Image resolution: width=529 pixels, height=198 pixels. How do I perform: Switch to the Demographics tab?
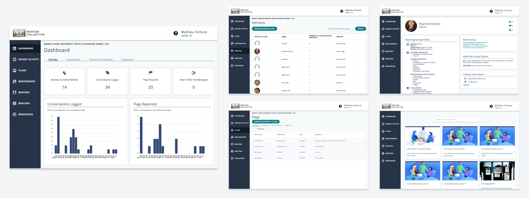click(73, 59)
